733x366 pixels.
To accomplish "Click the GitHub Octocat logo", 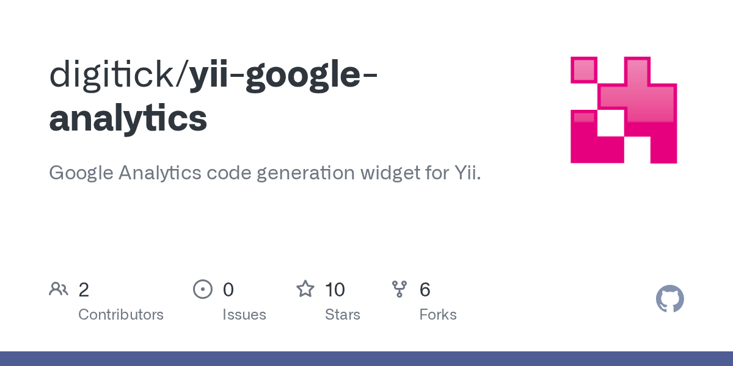I will (x=669, y=299).
